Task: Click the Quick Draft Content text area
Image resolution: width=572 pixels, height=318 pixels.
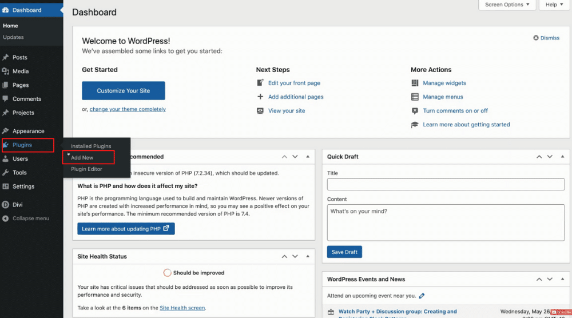Action: (446, 222)
